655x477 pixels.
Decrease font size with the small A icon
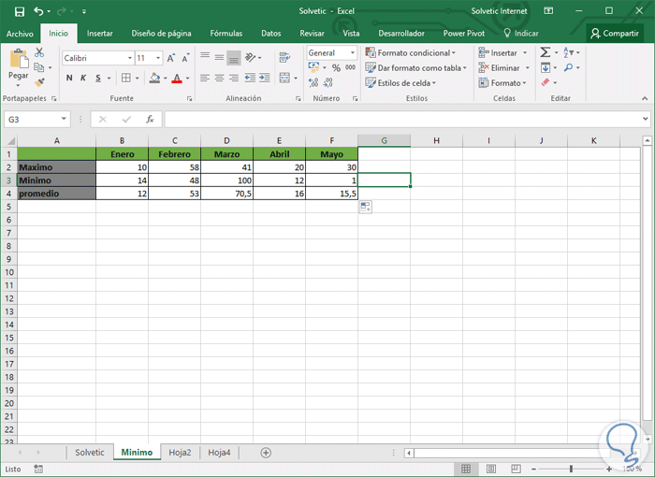(185, 58)
